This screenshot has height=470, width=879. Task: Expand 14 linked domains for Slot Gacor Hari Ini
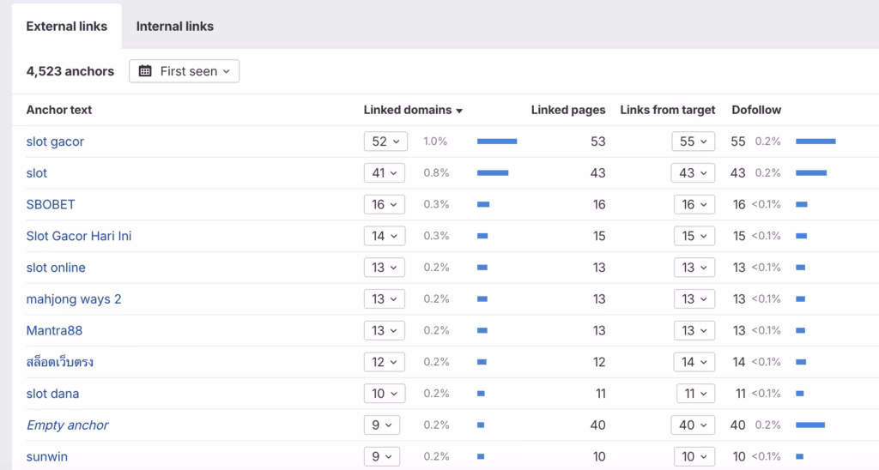coord(384,236)
